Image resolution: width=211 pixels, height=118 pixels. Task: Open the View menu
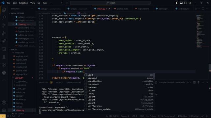tap(33, 3)
